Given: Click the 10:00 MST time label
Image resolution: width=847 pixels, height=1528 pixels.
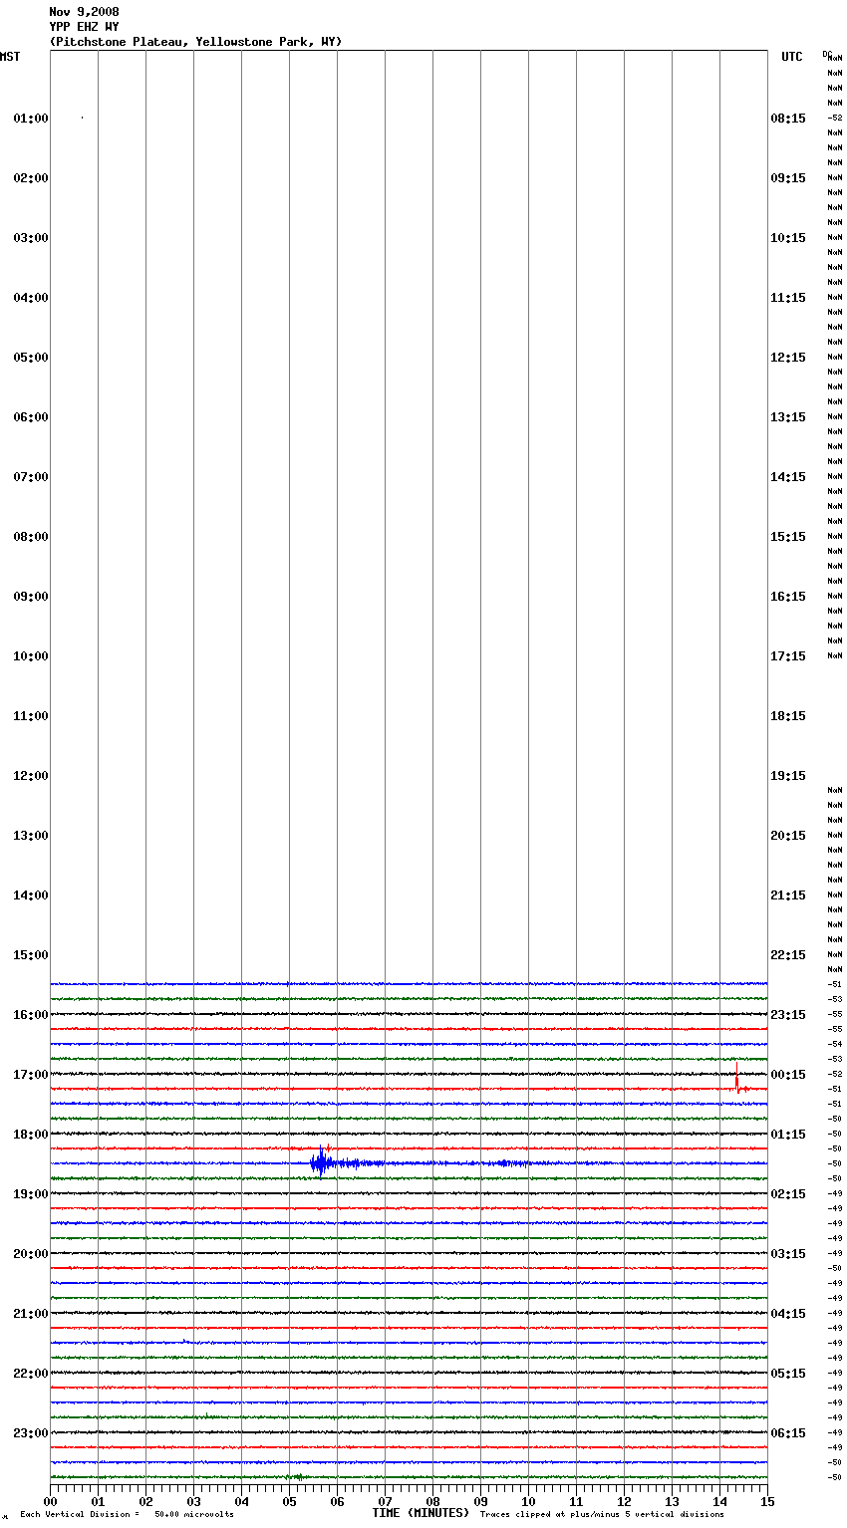Looking at the screenshot, I should pos(31,656).
